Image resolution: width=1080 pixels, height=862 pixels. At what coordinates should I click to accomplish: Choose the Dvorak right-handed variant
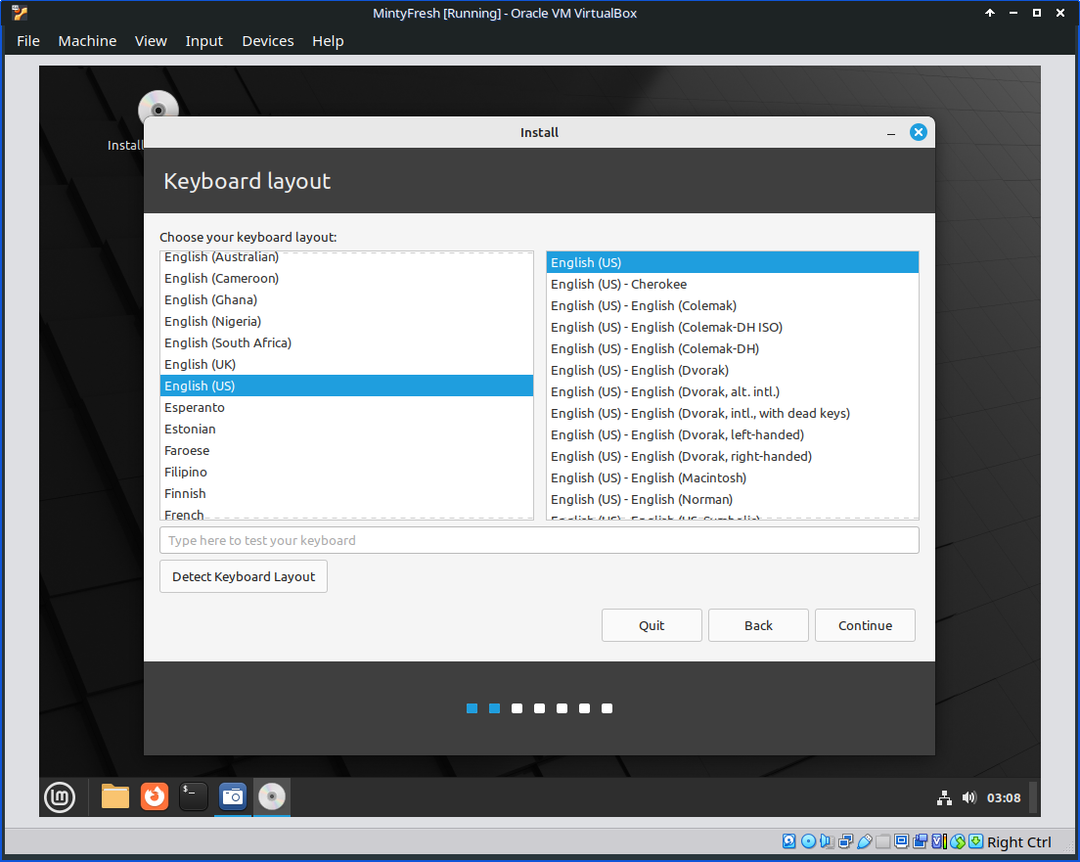732,456
